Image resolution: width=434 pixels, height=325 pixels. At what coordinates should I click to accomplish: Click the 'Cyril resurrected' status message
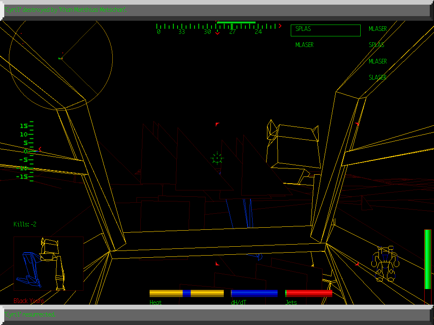[31, 314]
